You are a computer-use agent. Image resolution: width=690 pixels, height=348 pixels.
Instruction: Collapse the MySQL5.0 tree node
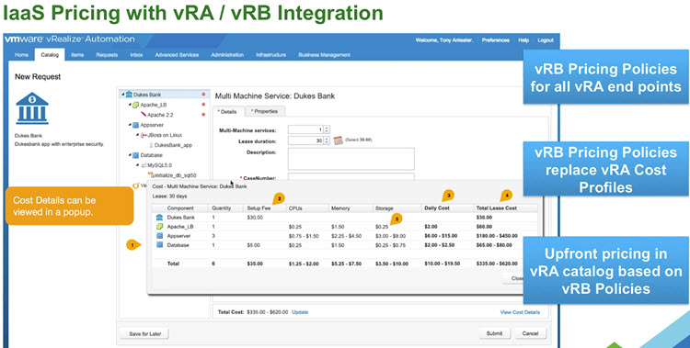pyautogui.click(x=138, y=165)
